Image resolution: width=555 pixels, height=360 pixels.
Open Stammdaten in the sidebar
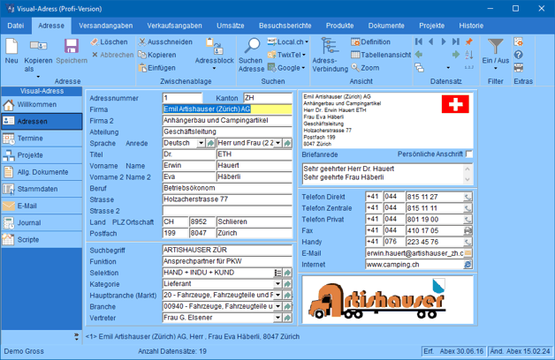click(x=42, y=189)
